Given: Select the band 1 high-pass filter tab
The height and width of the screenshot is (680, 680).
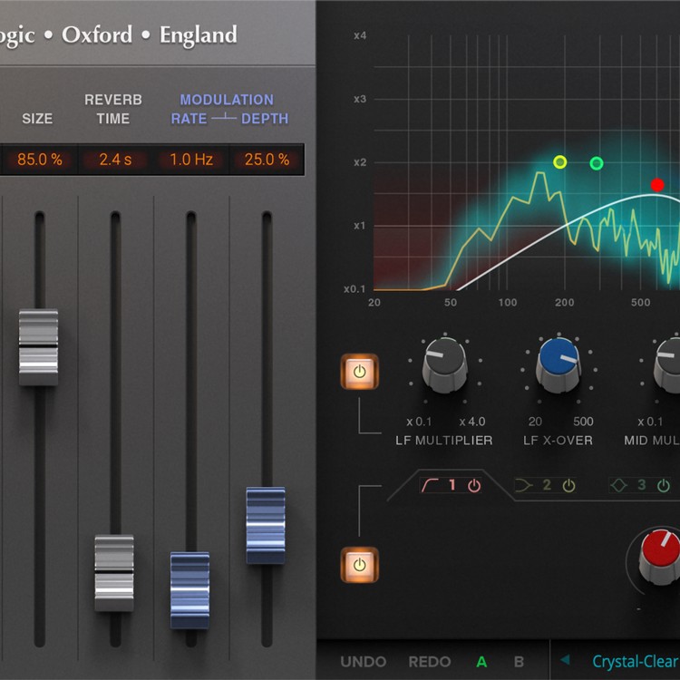Looking at the screenshot, I should click(449, 485).
